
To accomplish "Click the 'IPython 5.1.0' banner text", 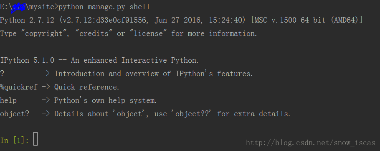I will (27, 60).
